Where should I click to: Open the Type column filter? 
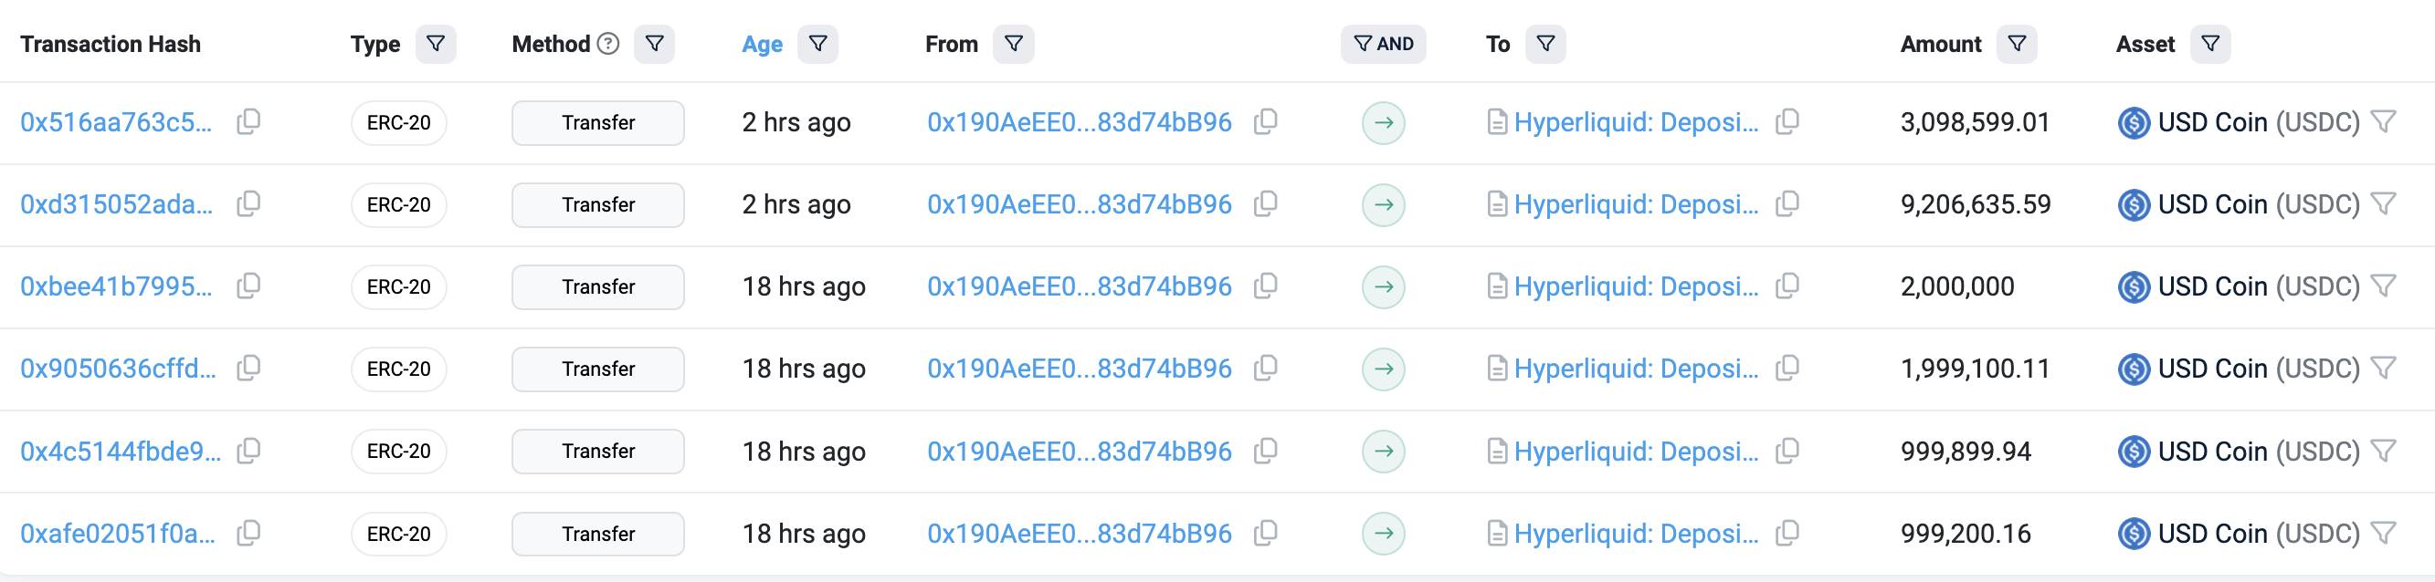pyautogui.click(x=436, y=44)
